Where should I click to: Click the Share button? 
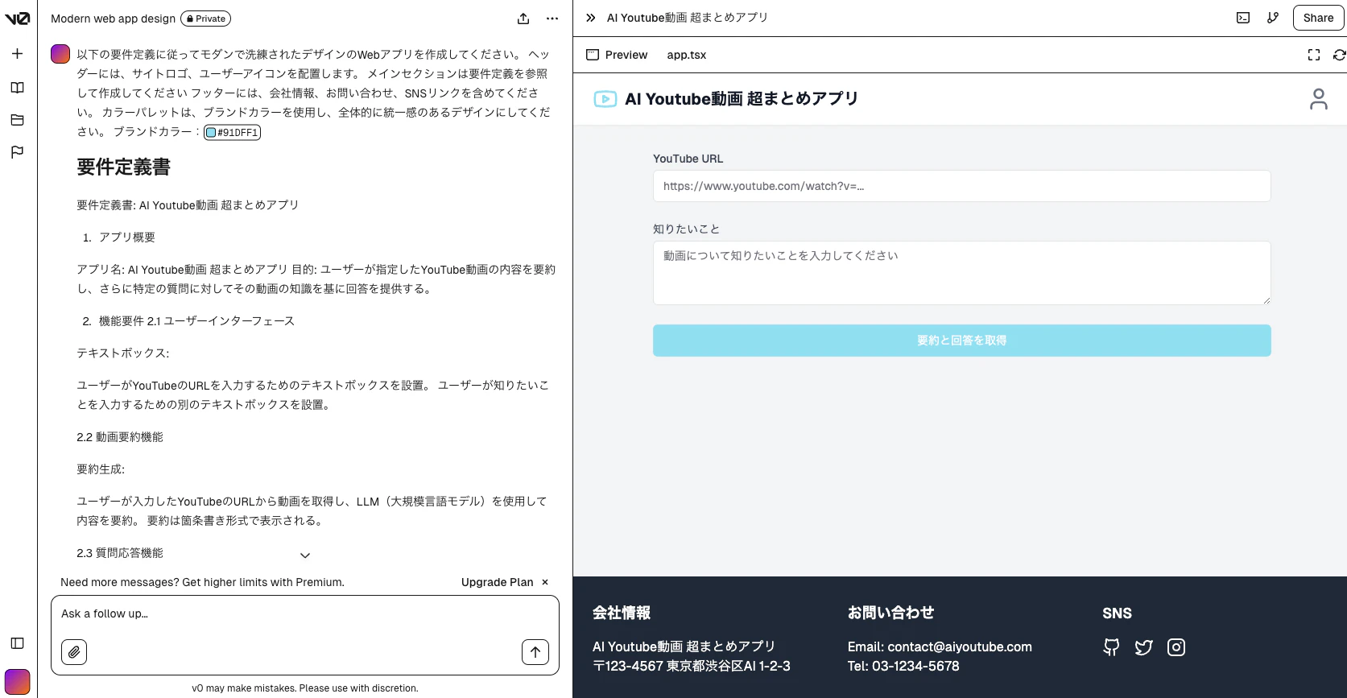(1318, 18)
